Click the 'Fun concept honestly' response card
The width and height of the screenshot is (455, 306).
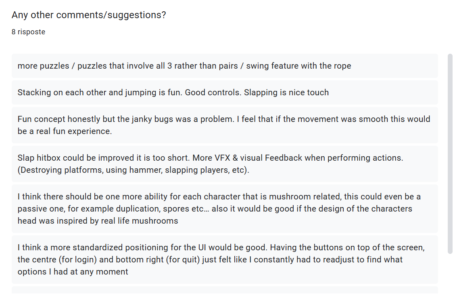click(x=225, y=125)
